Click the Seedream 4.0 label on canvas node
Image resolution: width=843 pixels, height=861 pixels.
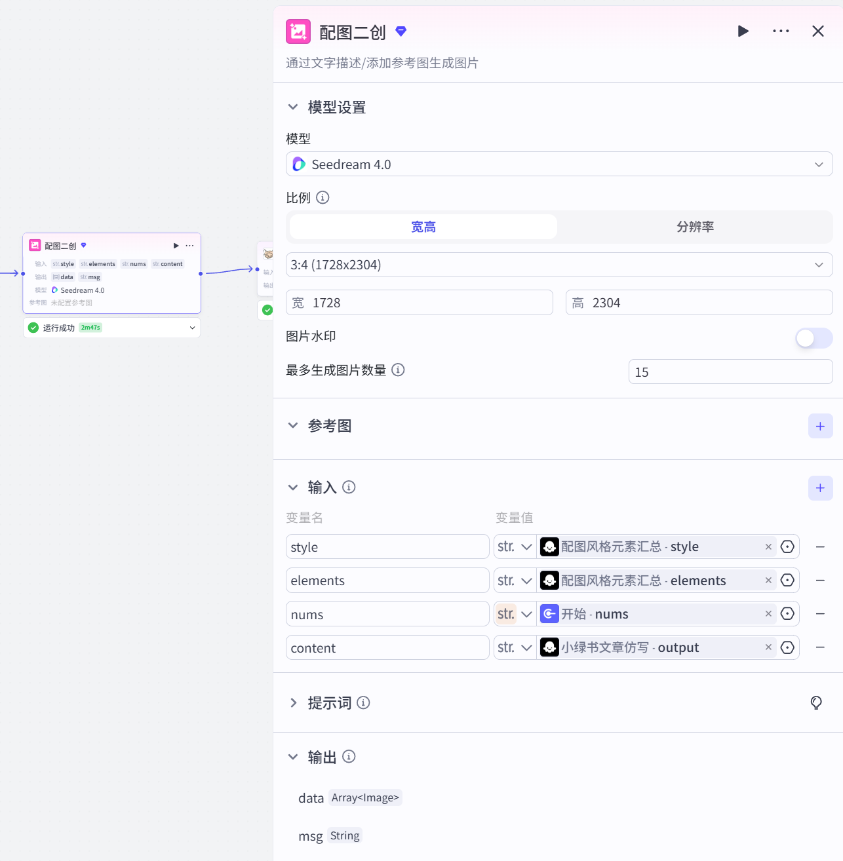tap(82, 290)
